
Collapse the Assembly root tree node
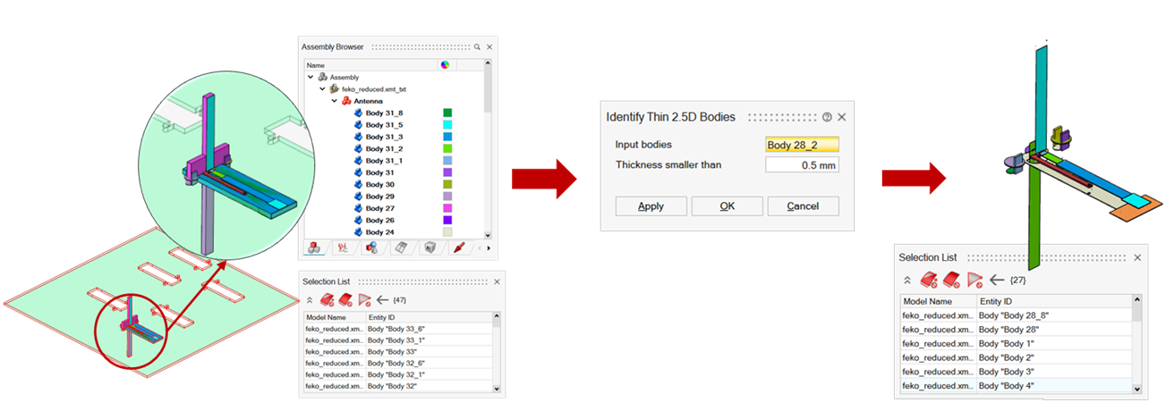(311, 78)
